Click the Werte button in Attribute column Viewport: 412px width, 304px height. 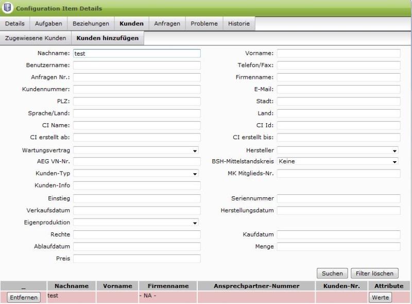point(380,297)
